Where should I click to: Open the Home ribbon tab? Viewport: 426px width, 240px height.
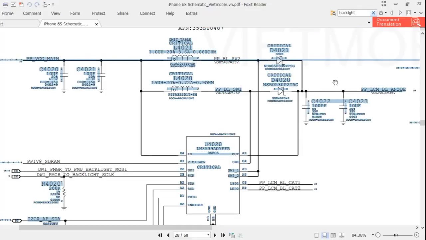(x=7, y=13)
